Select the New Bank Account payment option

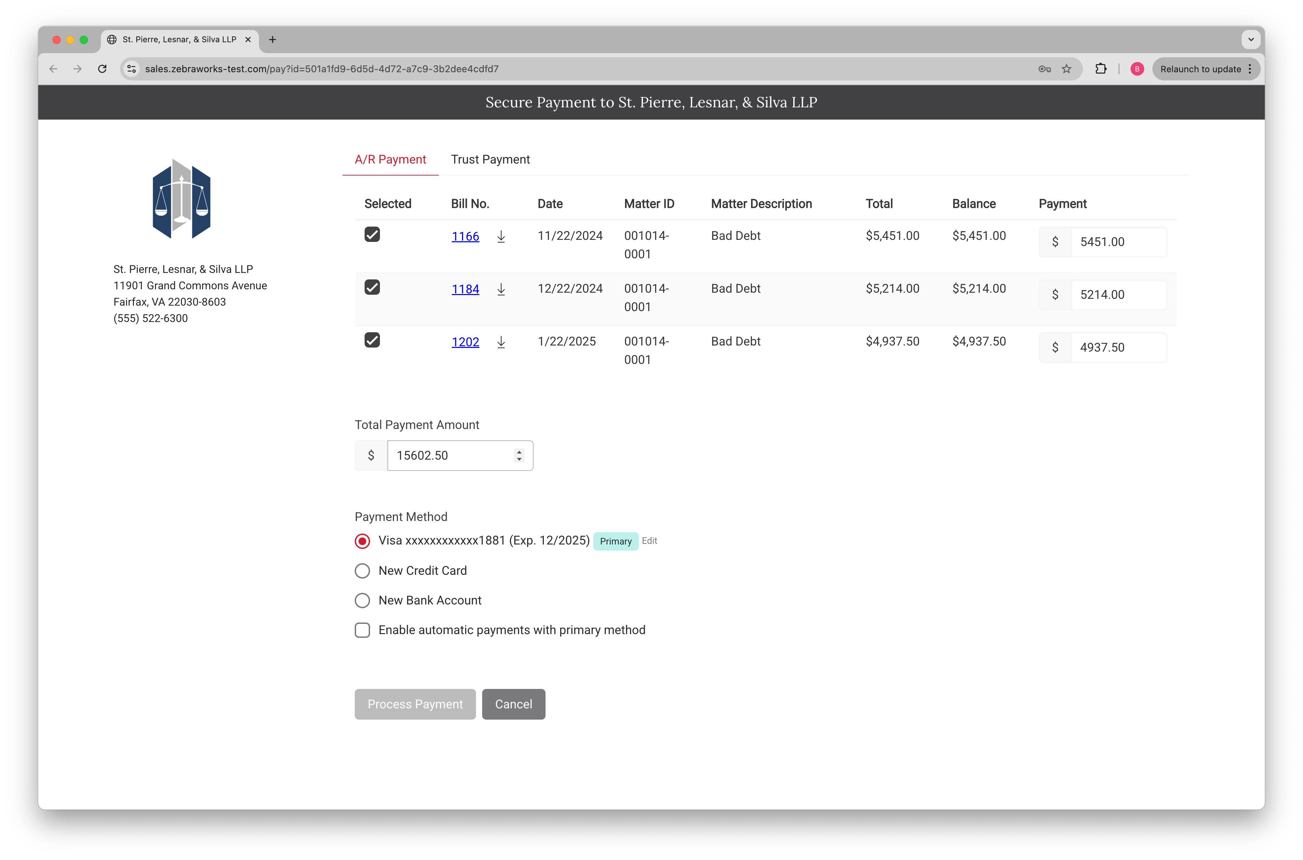363,600
